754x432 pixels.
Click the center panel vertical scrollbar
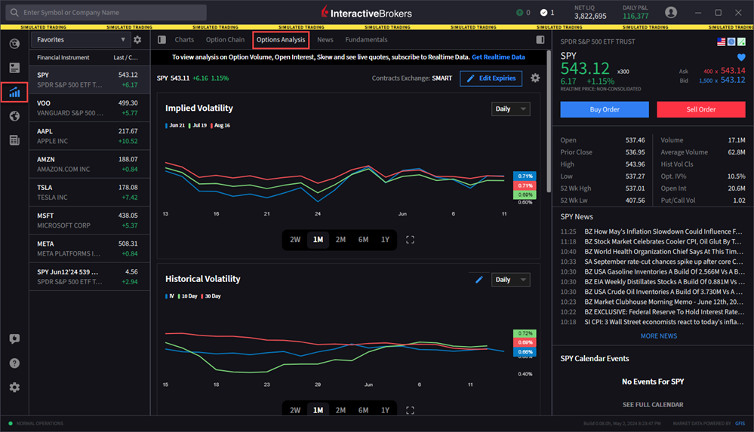[549, 120]
